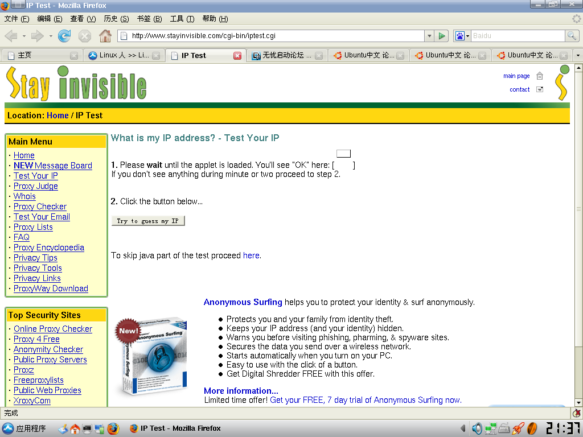583x437 pixels.
Task: Close the Linux 人 tab
Action: 156,56
